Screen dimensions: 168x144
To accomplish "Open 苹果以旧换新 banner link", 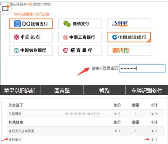I will (x=20, y=90).
